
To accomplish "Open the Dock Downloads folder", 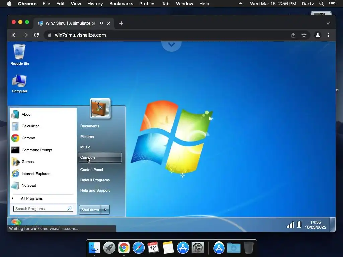I will pos(233,248).
